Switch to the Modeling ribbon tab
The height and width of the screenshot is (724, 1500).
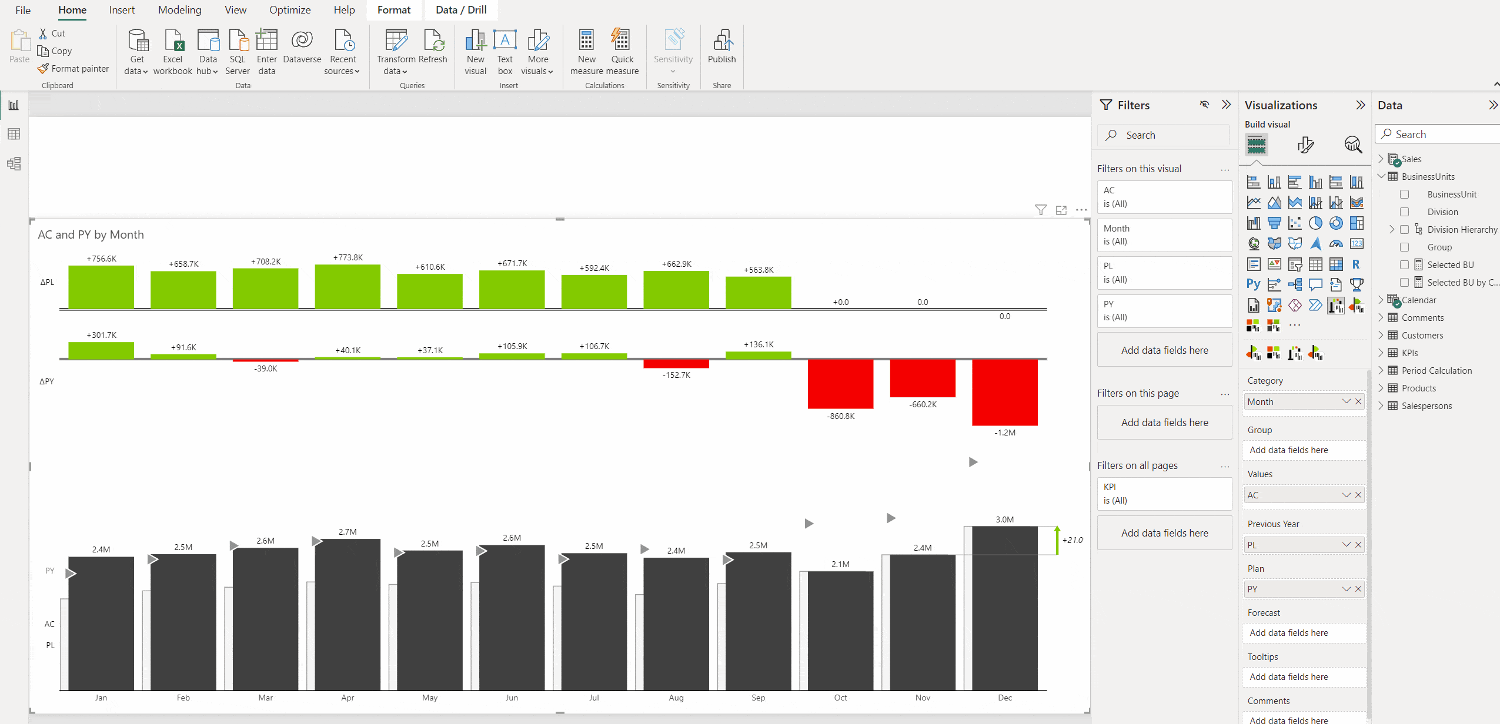(x=179, y=9)
